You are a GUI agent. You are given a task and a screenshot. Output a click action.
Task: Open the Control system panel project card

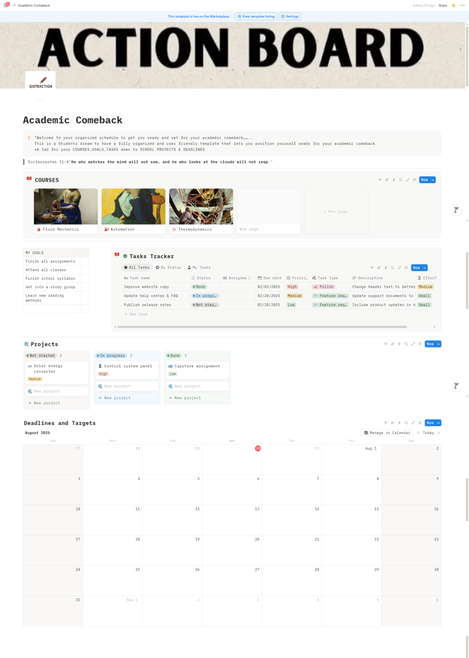click(x=127, y=370)
